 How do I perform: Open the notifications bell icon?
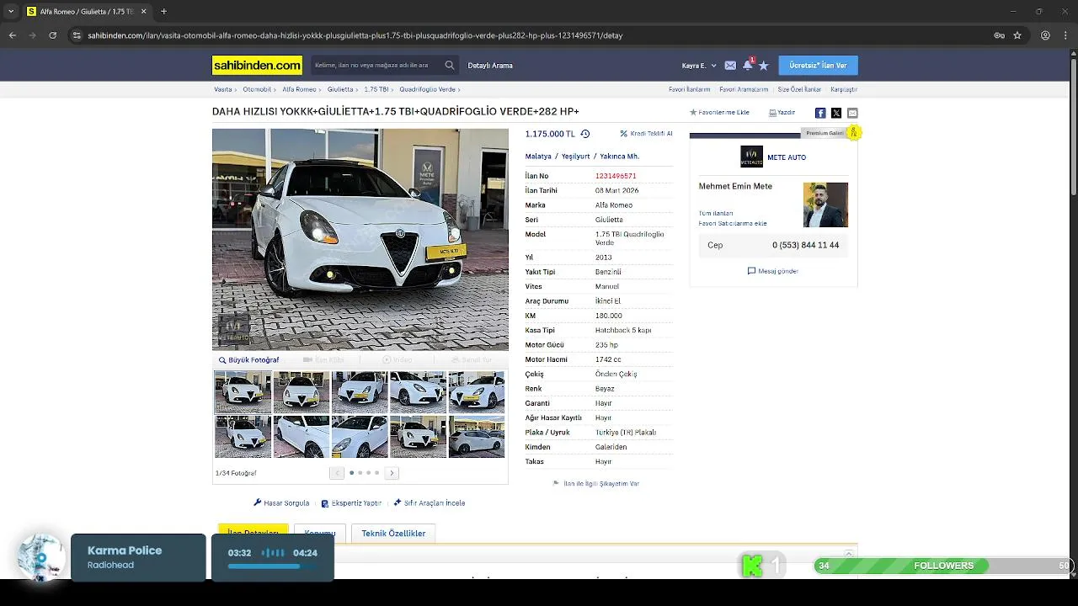click(x=747, y=65)
